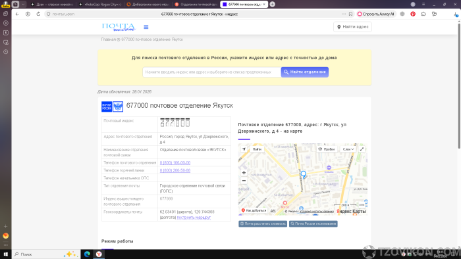Viewport: 461px width, 259px height.
Task: Open the Главная breadcrumb link
Action: [x=108, y=39]
